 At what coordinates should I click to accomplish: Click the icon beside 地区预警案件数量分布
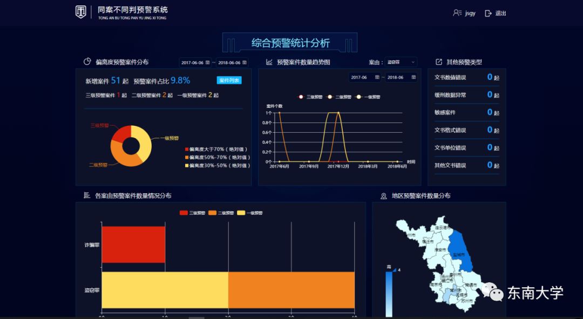click(384, 196)
